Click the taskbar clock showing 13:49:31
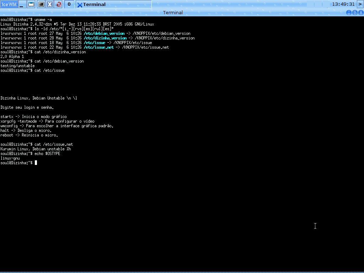364x273 pixels. [x=343, y=4]
